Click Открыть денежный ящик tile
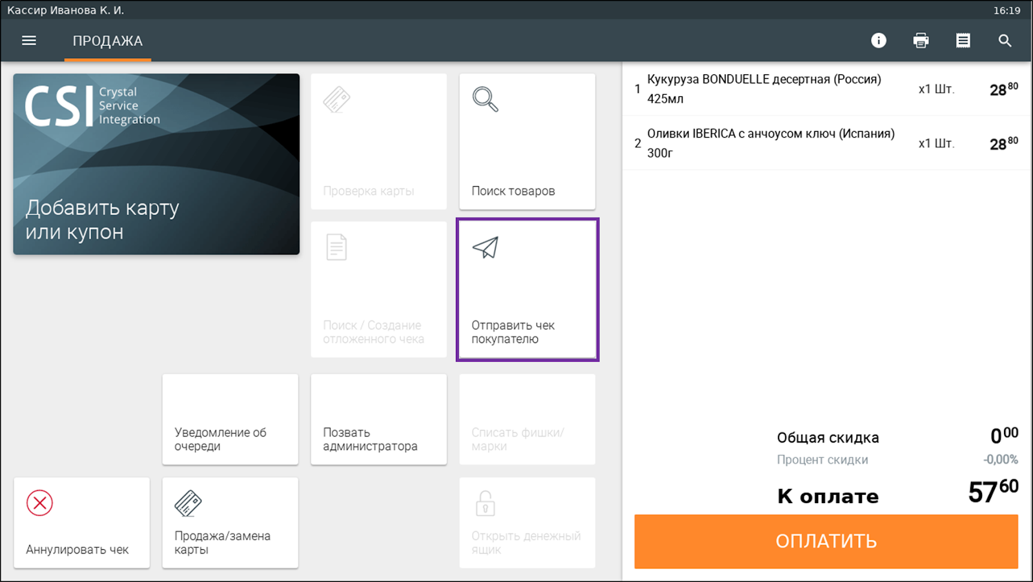 (x=527, y=523)
